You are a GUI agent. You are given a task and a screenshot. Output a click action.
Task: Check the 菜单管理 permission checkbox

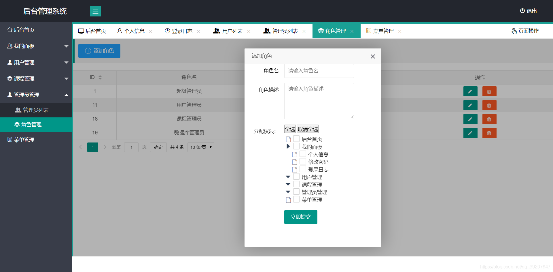click(x=296, y=199)
